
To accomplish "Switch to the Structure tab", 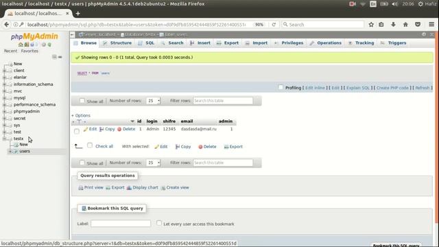I will pyautogui.click(x=117, y=43).
